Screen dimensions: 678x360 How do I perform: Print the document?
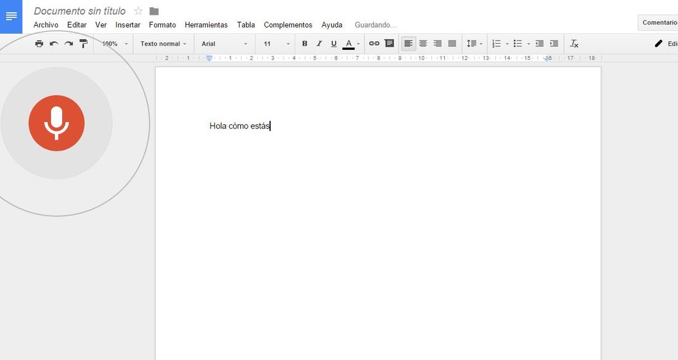coord(39,44)
